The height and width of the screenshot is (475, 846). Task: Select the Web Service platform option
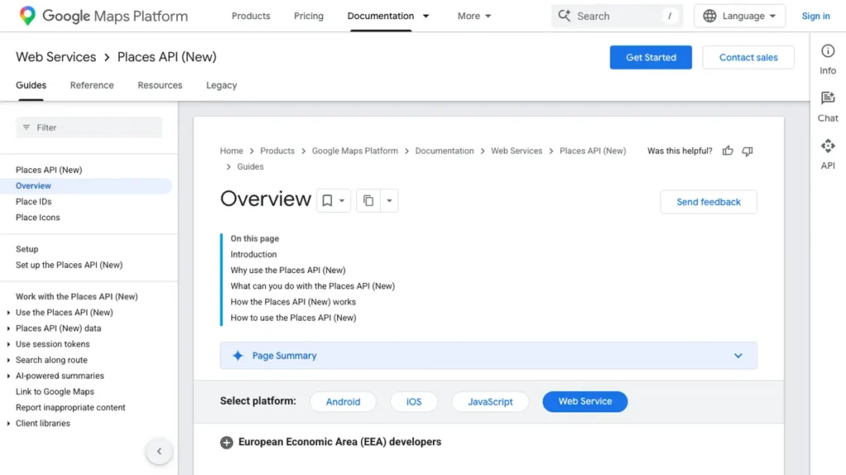point(585,402)
